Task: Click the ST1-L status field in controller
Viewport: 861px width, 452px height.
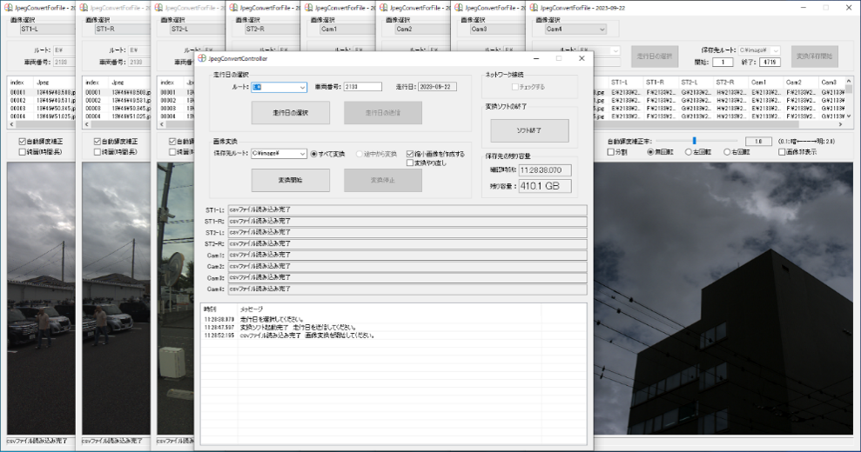Action: tap(407, 210)
